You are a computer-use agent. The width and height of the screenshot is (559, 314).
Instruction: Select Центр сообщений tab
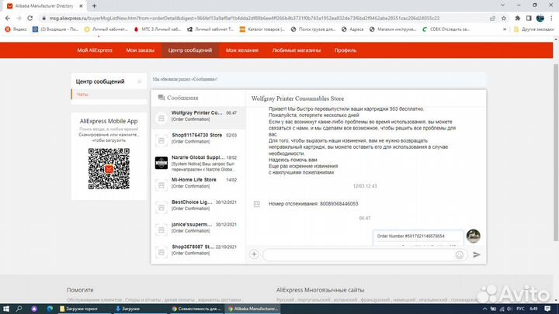pyautogui.click(x=190, y=50)
